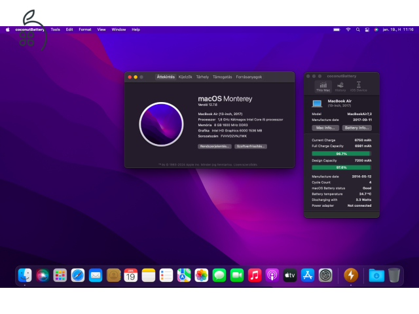Click the Mac Info... button
The height and width of the screenshot is (314, 419).
[325, 128]
